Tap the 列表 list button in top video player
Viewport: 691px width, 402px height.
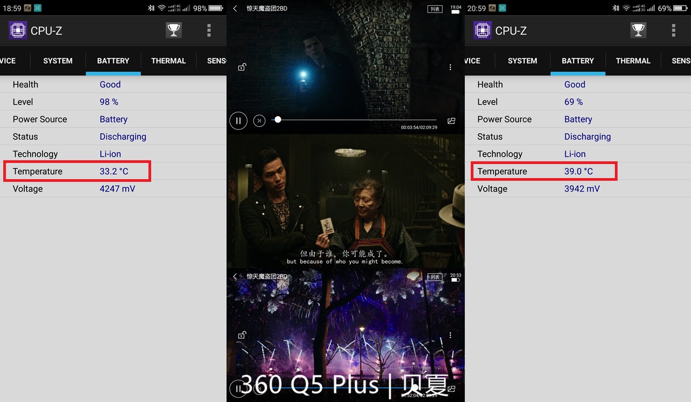pos(435,9)
